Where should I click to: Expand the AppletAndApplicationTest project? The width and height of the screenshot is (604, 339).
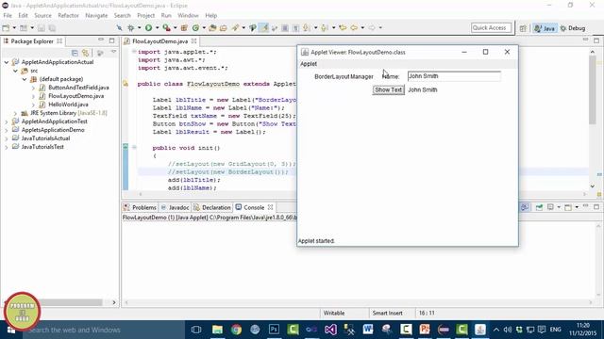(7, 121)
